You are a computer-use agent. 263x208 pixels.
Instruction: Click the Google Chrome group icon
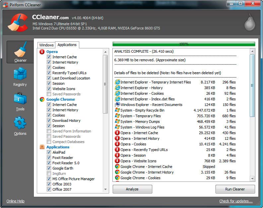(42, 99)
